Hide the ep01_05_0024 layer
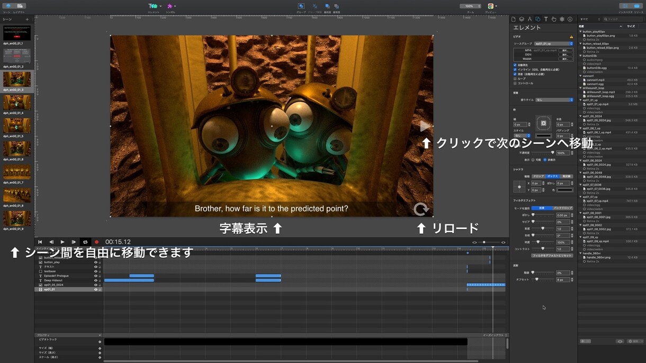Screen dimensions: 646x363 [96, 285]
